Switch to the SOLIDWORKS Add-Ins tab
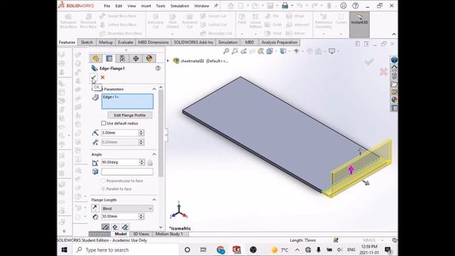This screenshot has height=256, width=455. 193,43
